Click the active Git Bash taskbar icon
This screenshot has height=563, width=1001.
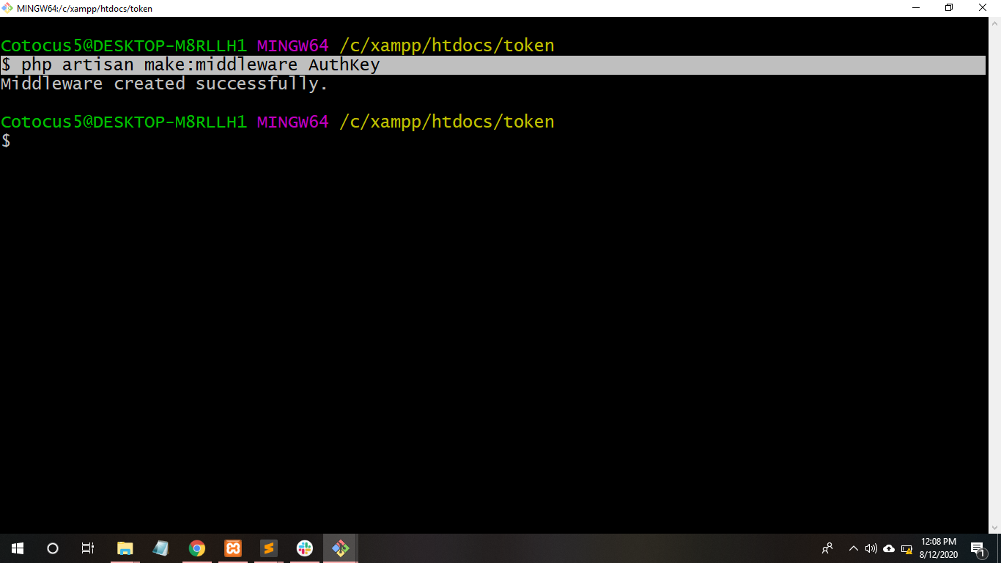(x=340, y=548)
